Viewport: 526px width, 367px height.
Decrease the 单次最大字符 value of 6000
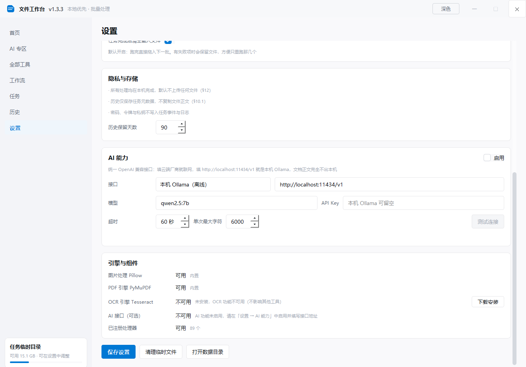[255, 224]
